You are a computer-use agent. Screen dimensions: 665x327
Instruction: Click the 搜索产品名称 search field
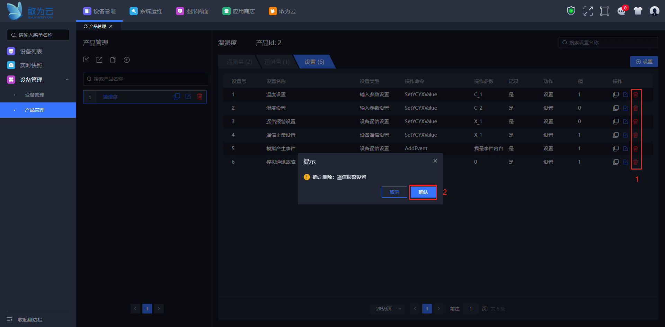[145, 79]
